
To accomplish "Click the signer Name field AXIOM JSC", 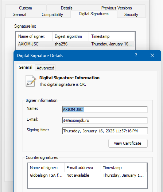I will 105,109.
